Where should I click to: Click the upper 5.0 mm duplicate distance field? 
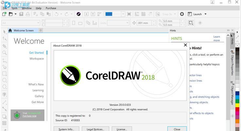click(x=171, y=21)
